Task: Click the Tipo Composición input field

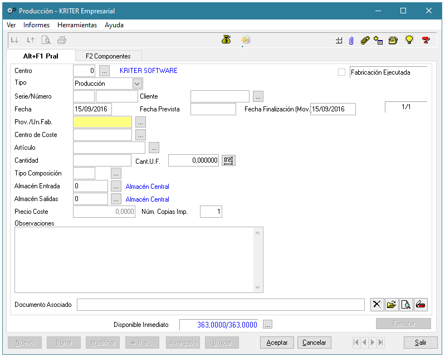Action: click(84, 173)
